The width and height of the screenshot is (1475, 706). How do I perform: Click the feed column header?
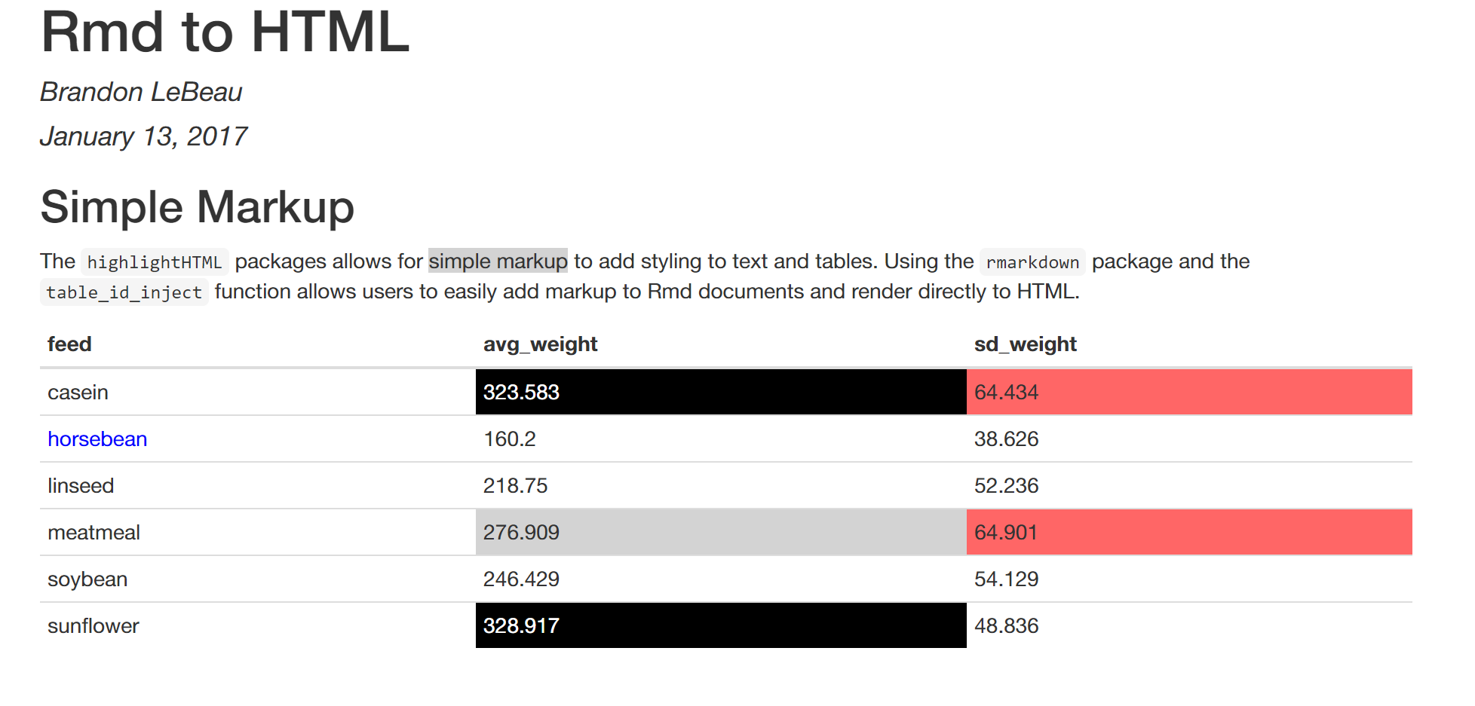click(x=69, y=344)
